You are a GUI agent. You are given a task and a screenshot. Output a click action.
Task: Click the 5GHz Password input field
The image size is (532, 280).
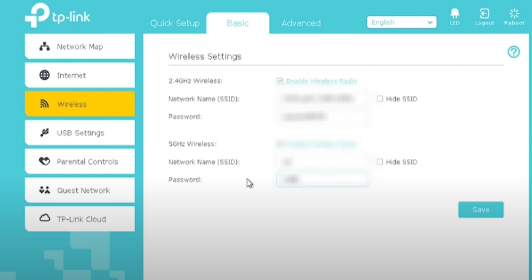(x=323, y=179)
